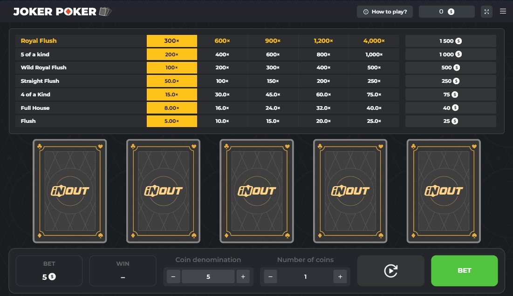Decrease number of coins with minus
This screenshot has width=513, height=296.
(x=270, y=276)
